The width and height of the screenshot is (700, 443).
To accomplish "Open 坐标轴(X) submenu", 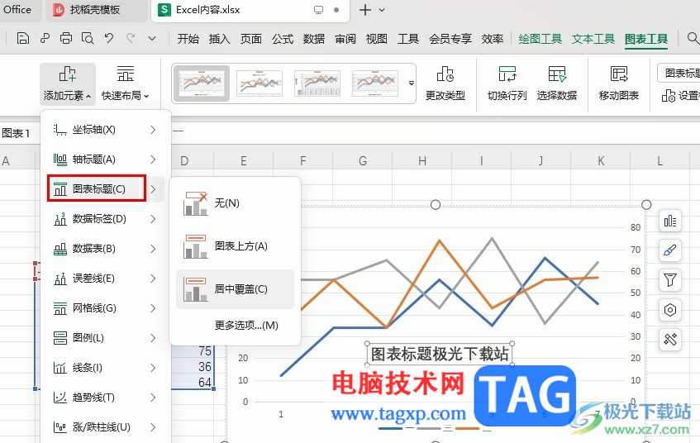I will tap(105, 130).
